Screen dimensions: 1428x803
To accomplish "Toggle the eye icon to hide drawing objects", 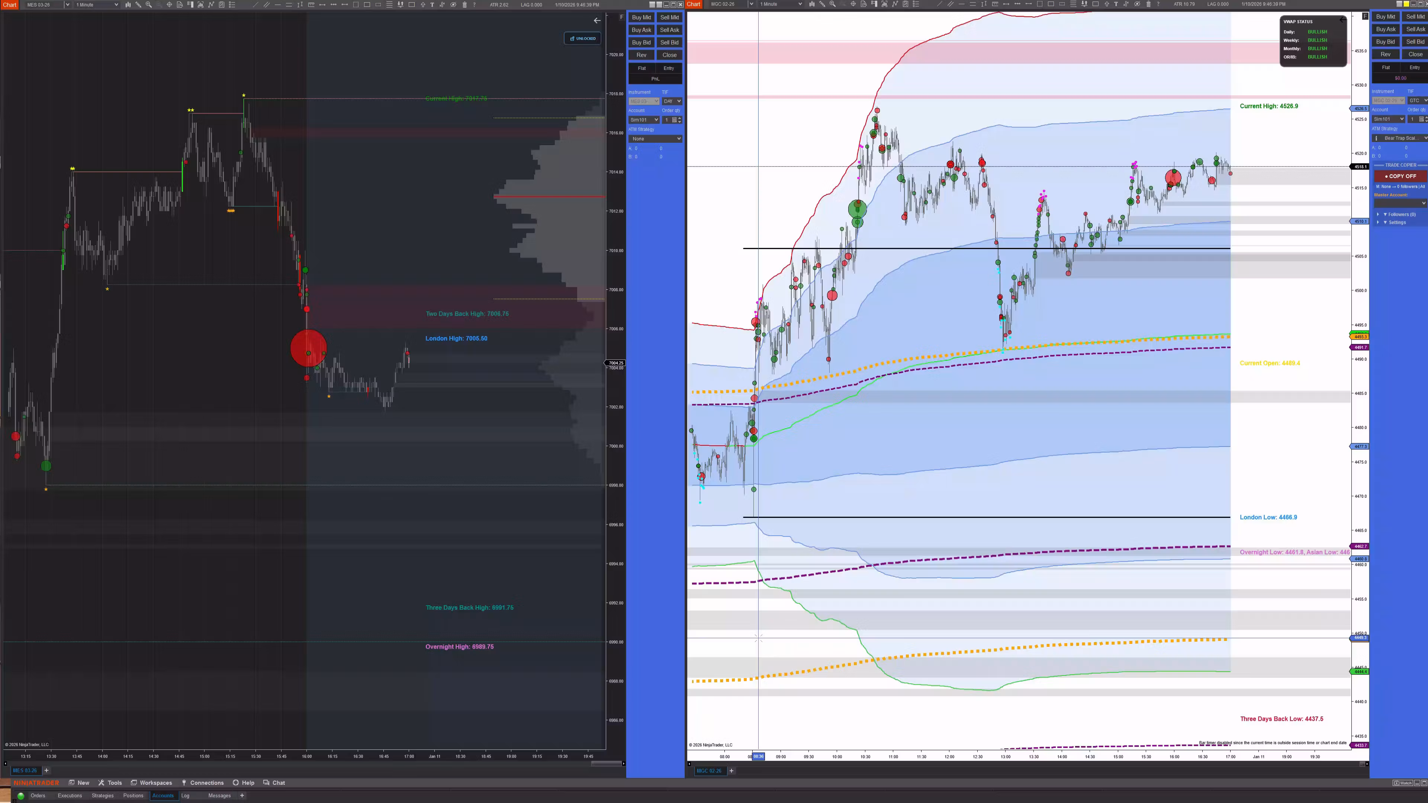I will click(x=453, y=4).
